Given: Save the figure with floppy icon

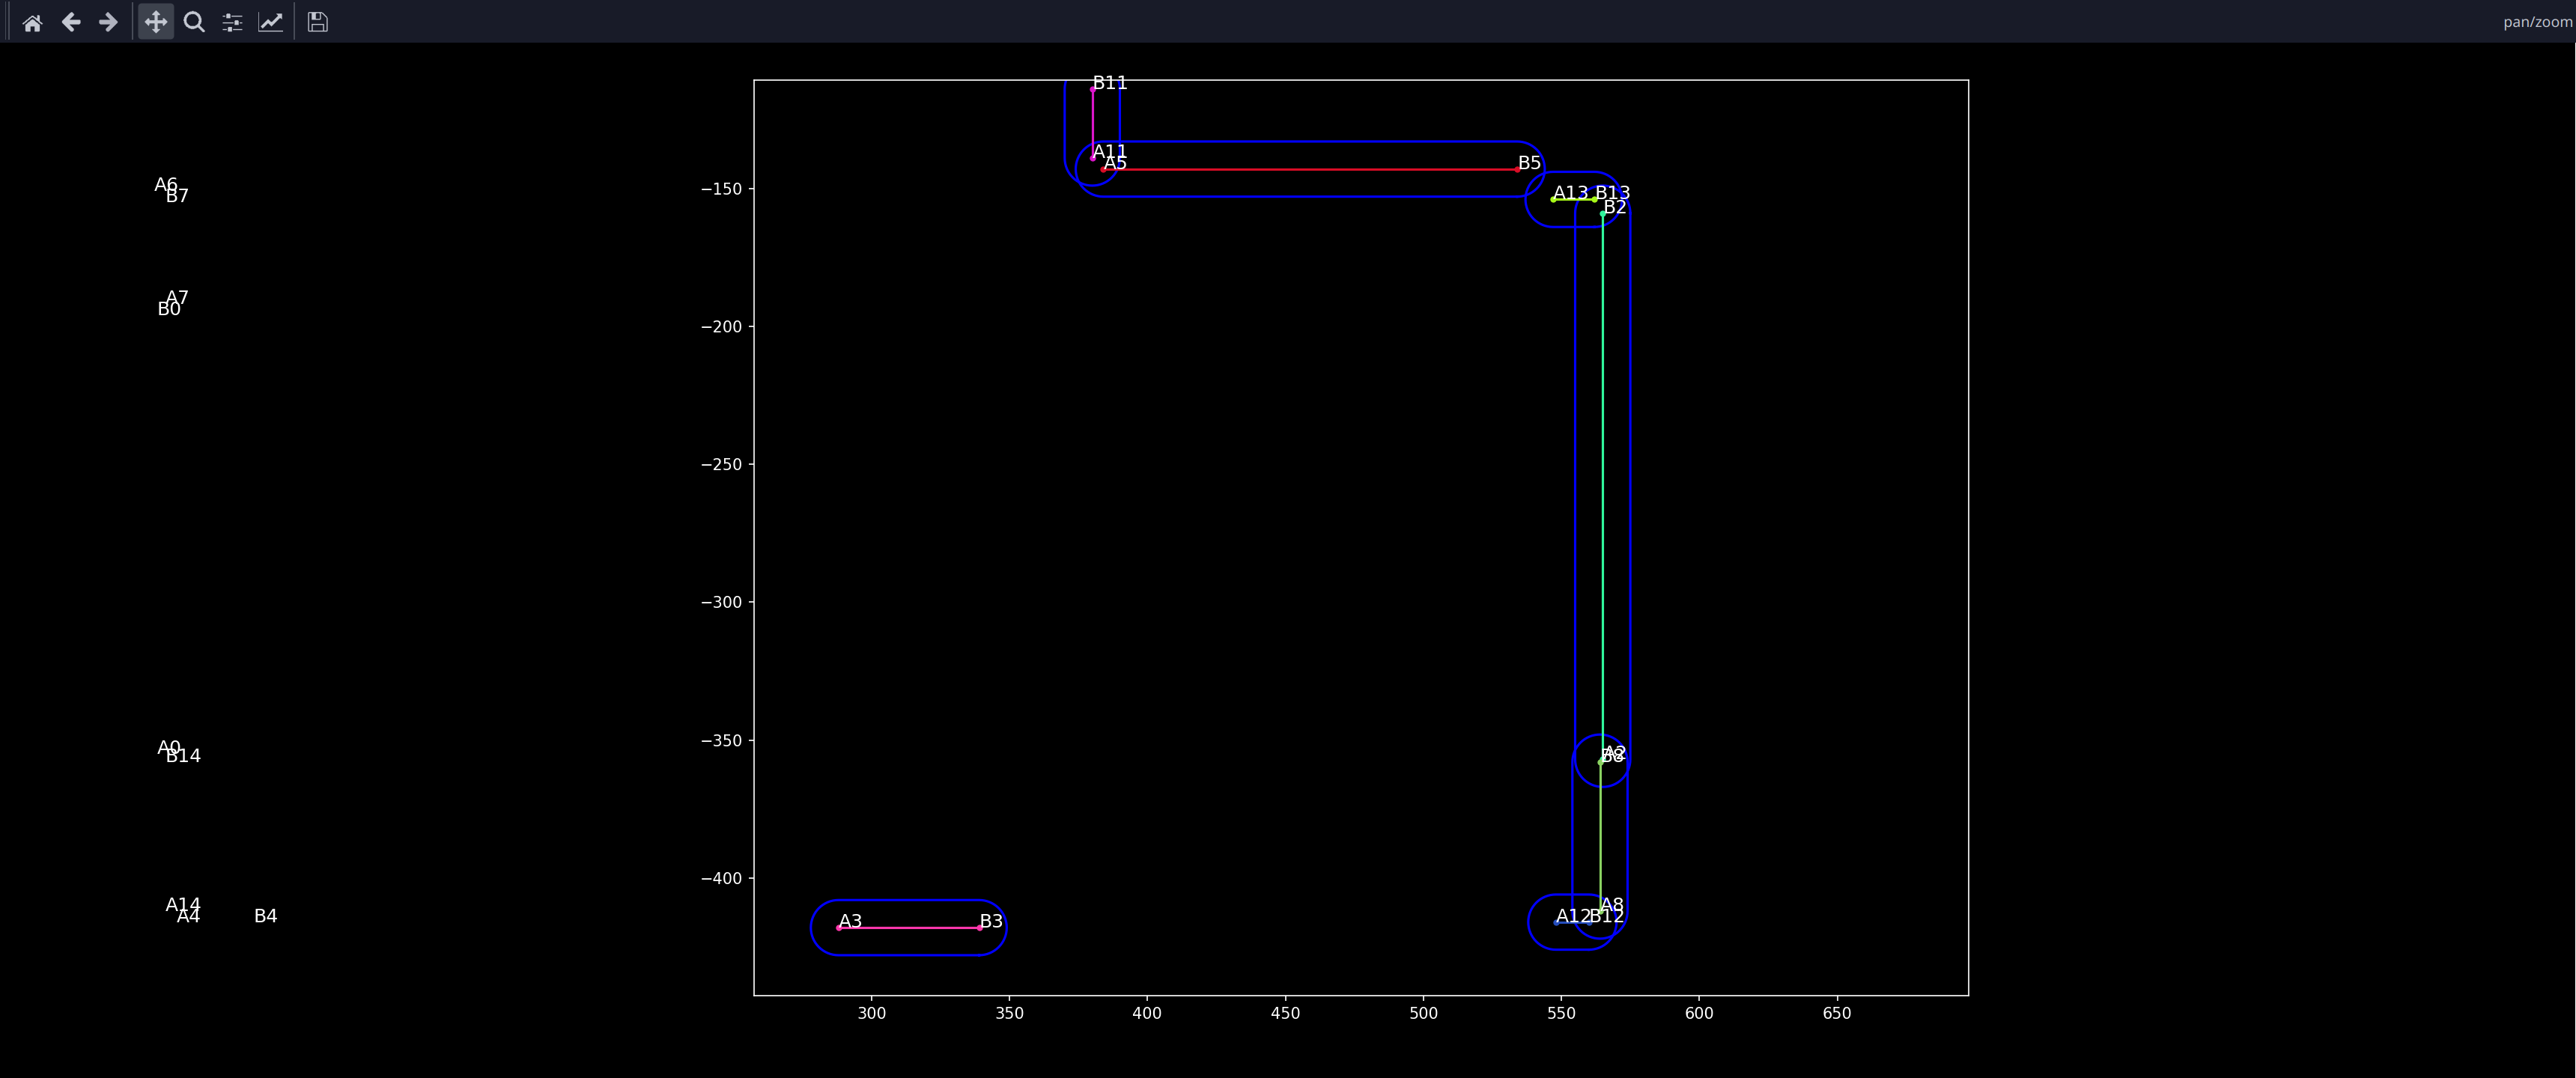Looking at the screenshot, I should [317, 22].
